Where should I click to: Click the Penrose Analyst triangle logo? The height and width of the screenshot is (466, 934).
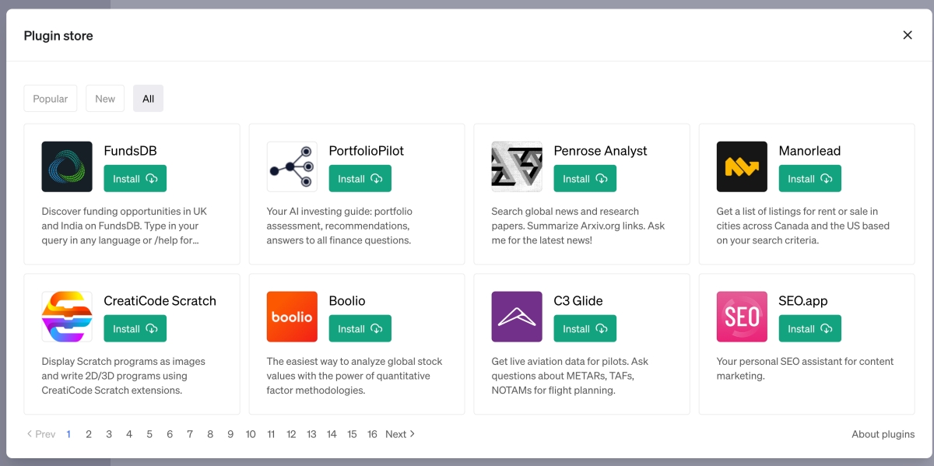[x=517, y=166]
